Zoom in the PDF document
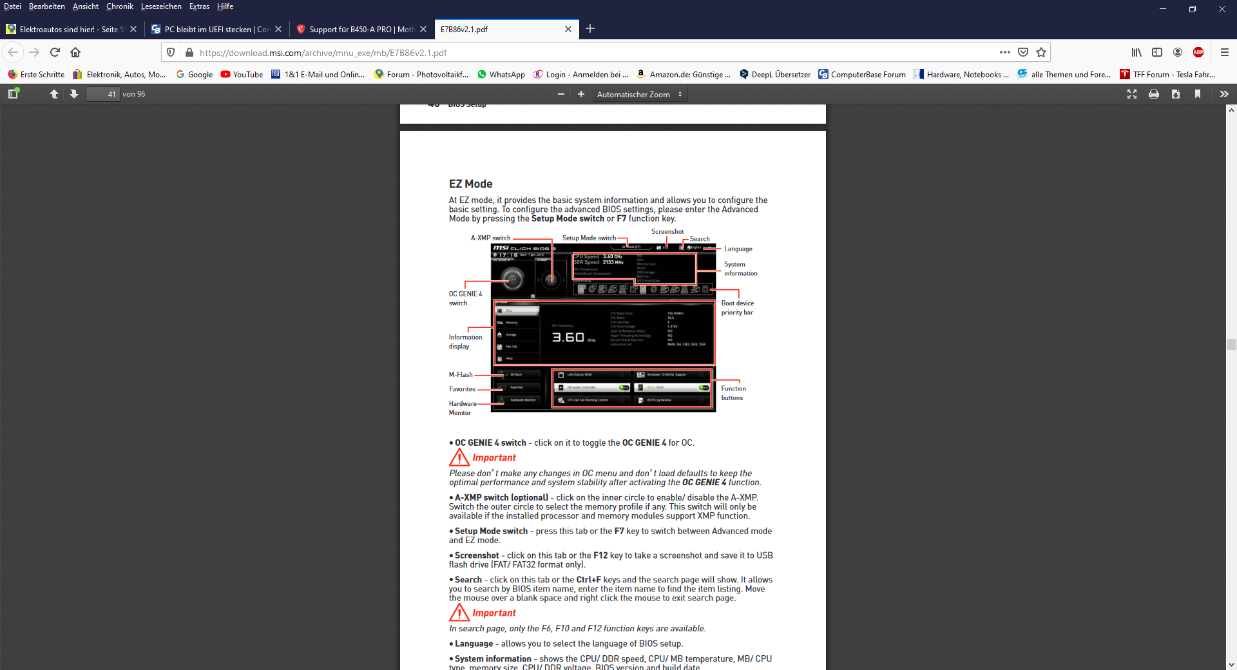This screenshot has width=1237, height=670. [581, 94]
